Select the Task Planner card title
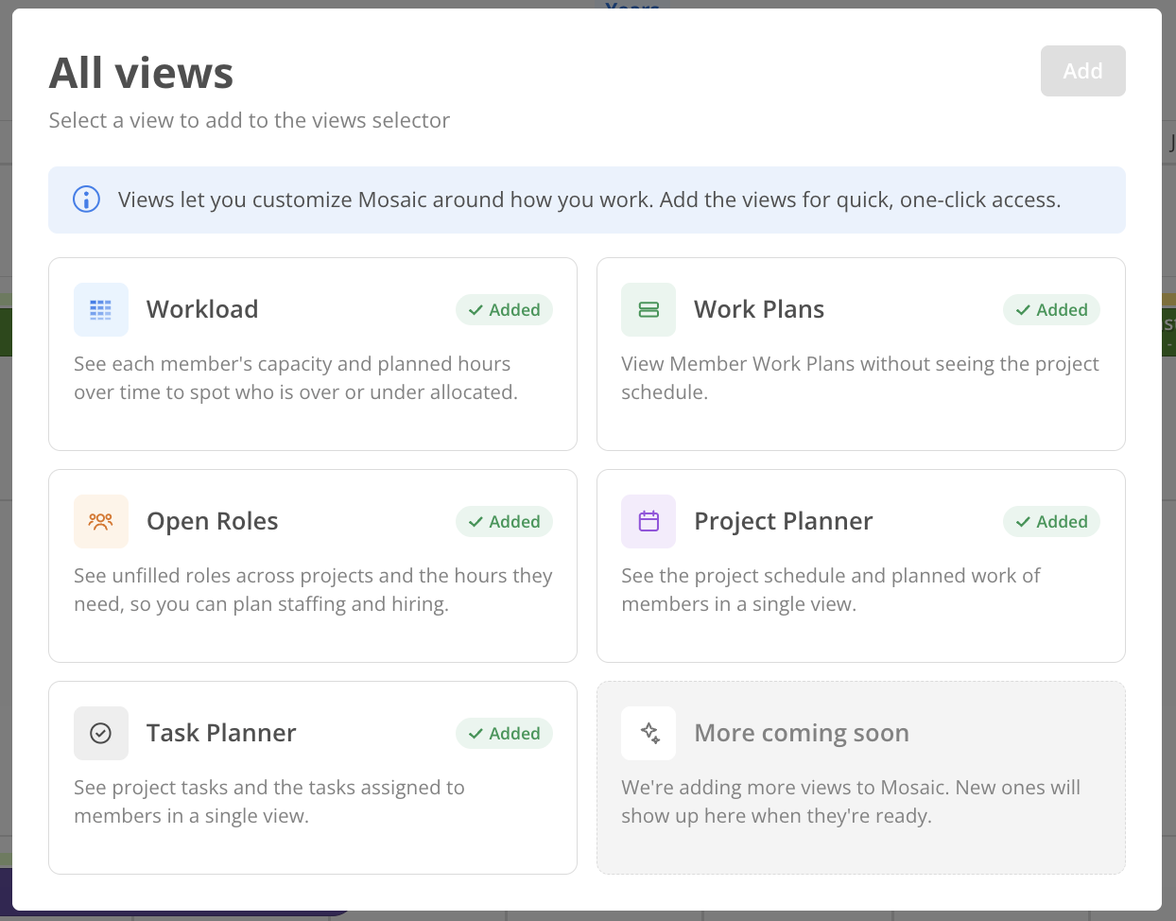Image resolution: width=1176 pixels, height=921 pixels. [221, 733]
